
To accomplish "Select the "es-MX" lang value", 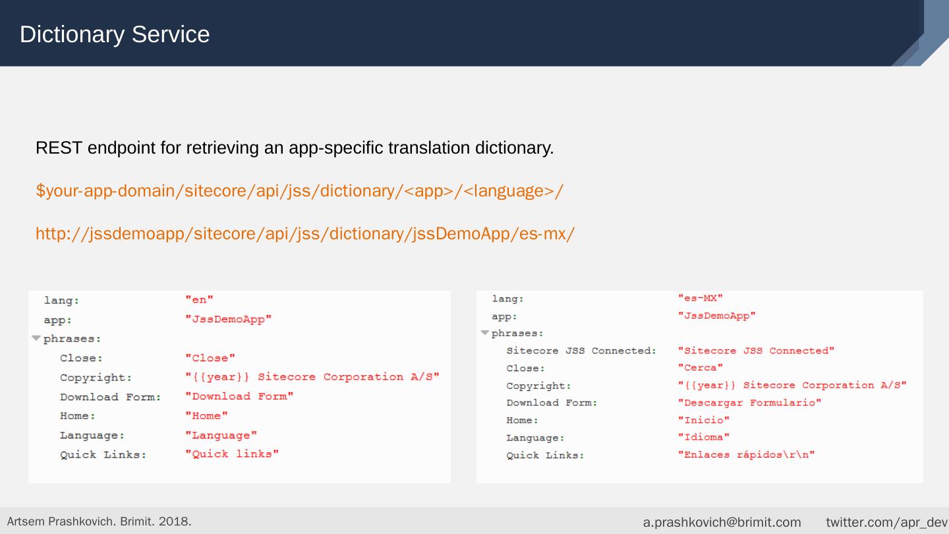I will coord(700,299).
